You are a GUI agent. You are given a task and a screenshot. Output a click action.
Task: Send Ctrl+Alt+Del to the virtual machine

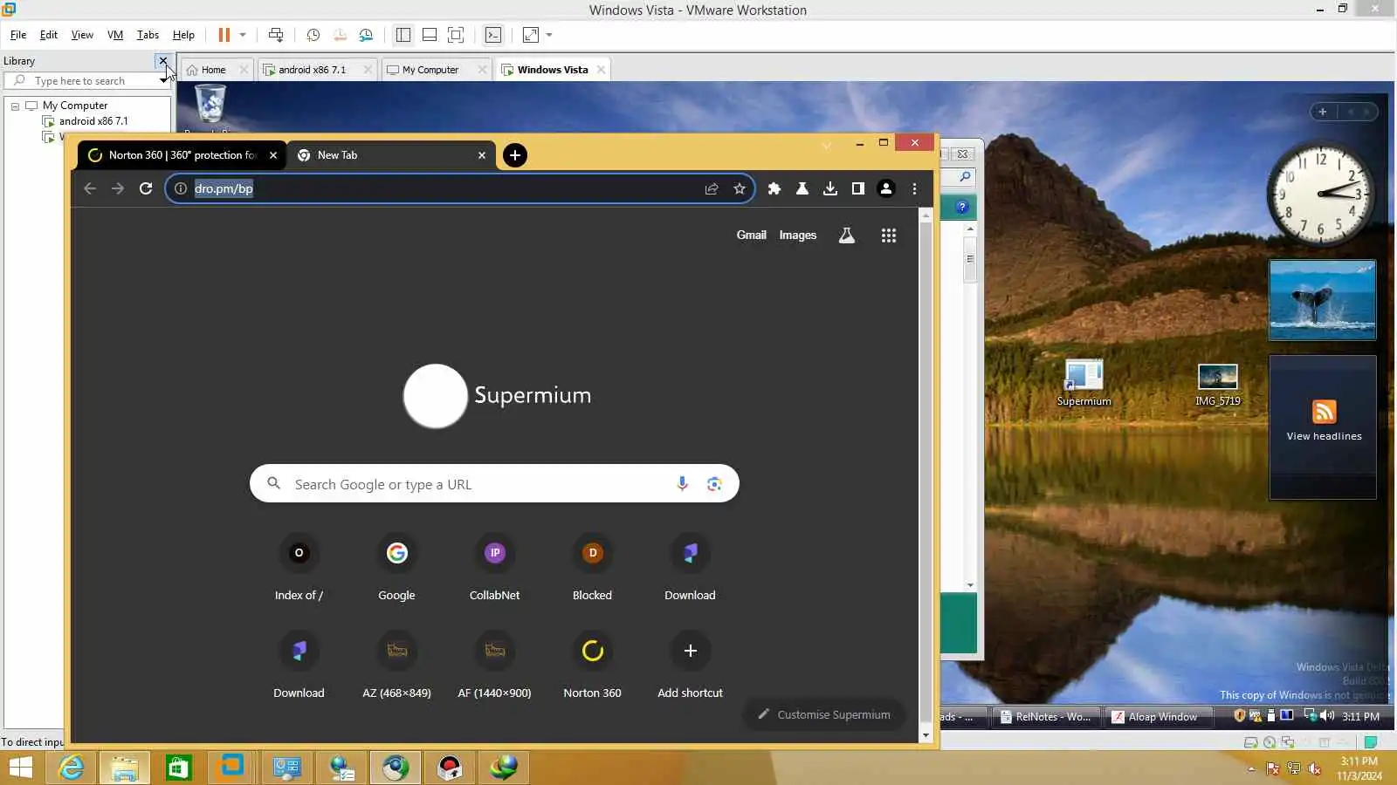coord(276,35)
